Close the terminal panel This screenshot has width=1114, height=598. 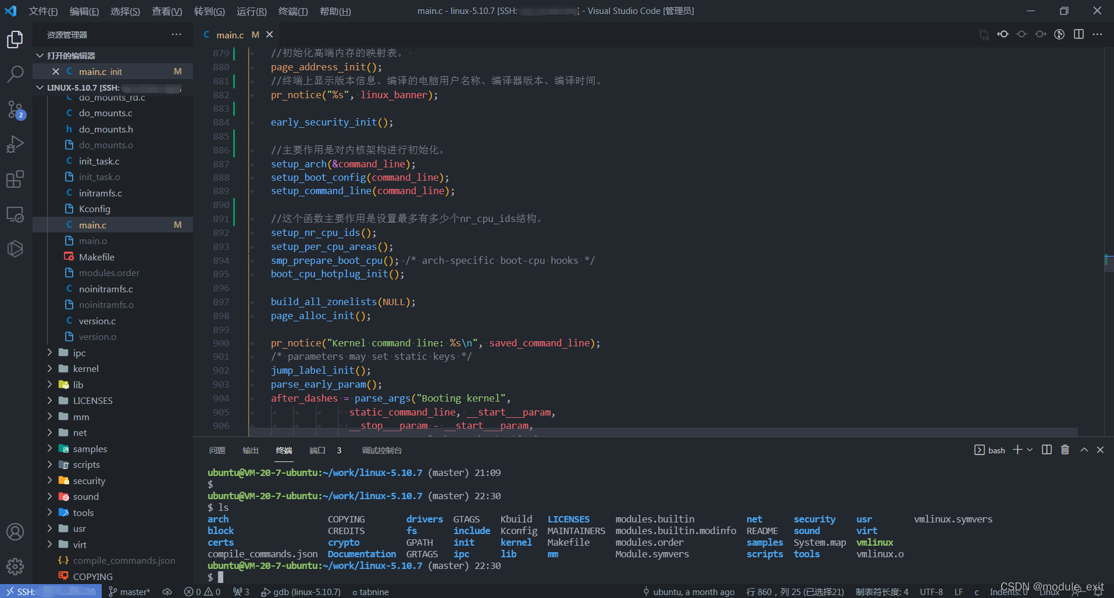(x=1100, y=450)
